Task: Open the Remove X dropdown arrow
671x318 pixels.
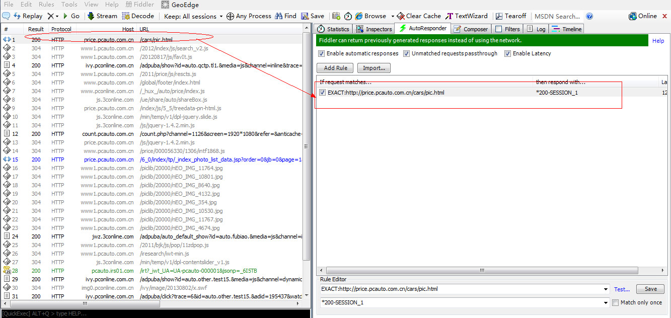Action: pyautogui.click(x=57, y=17)
